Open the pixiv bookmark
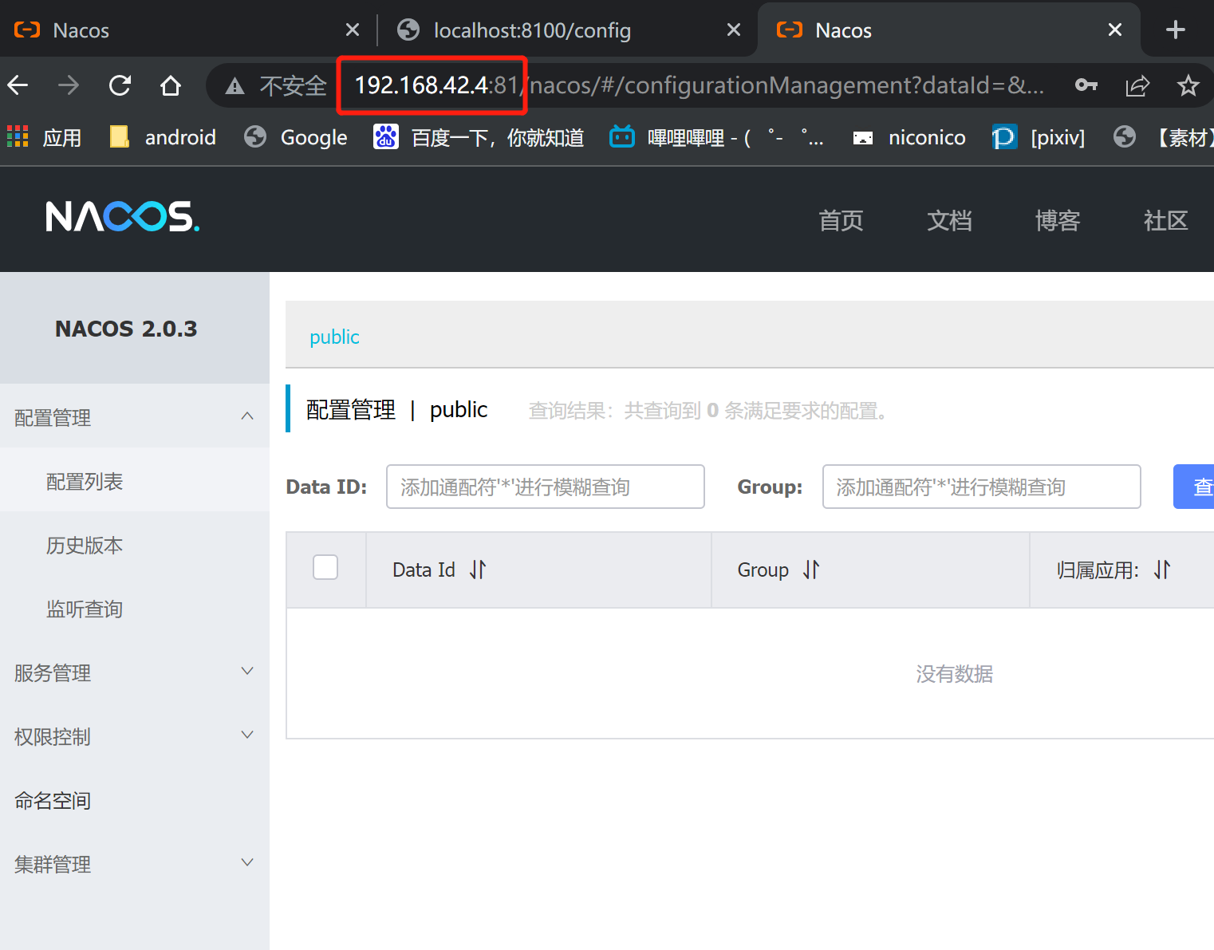 [x=1039, y=137]
